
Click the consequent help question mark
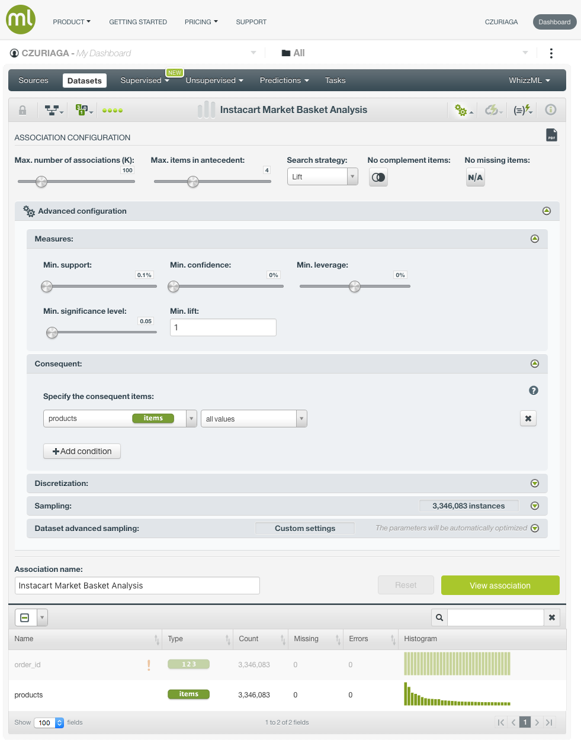pos(534,390)
